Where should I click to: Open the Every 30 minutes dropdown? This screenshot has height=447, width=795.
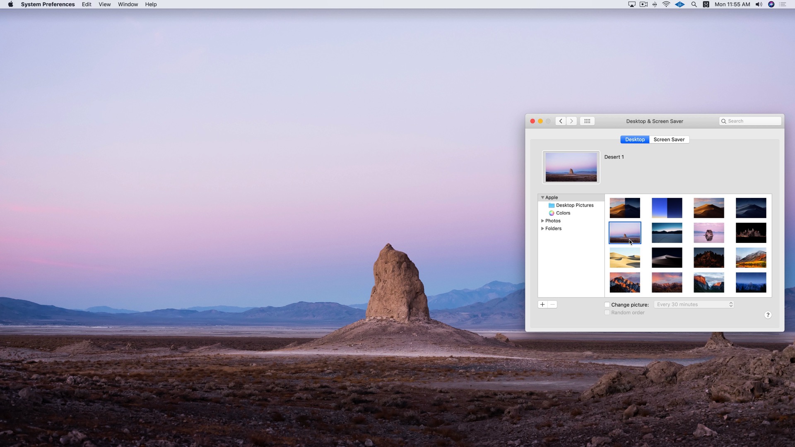click(694, 305)
